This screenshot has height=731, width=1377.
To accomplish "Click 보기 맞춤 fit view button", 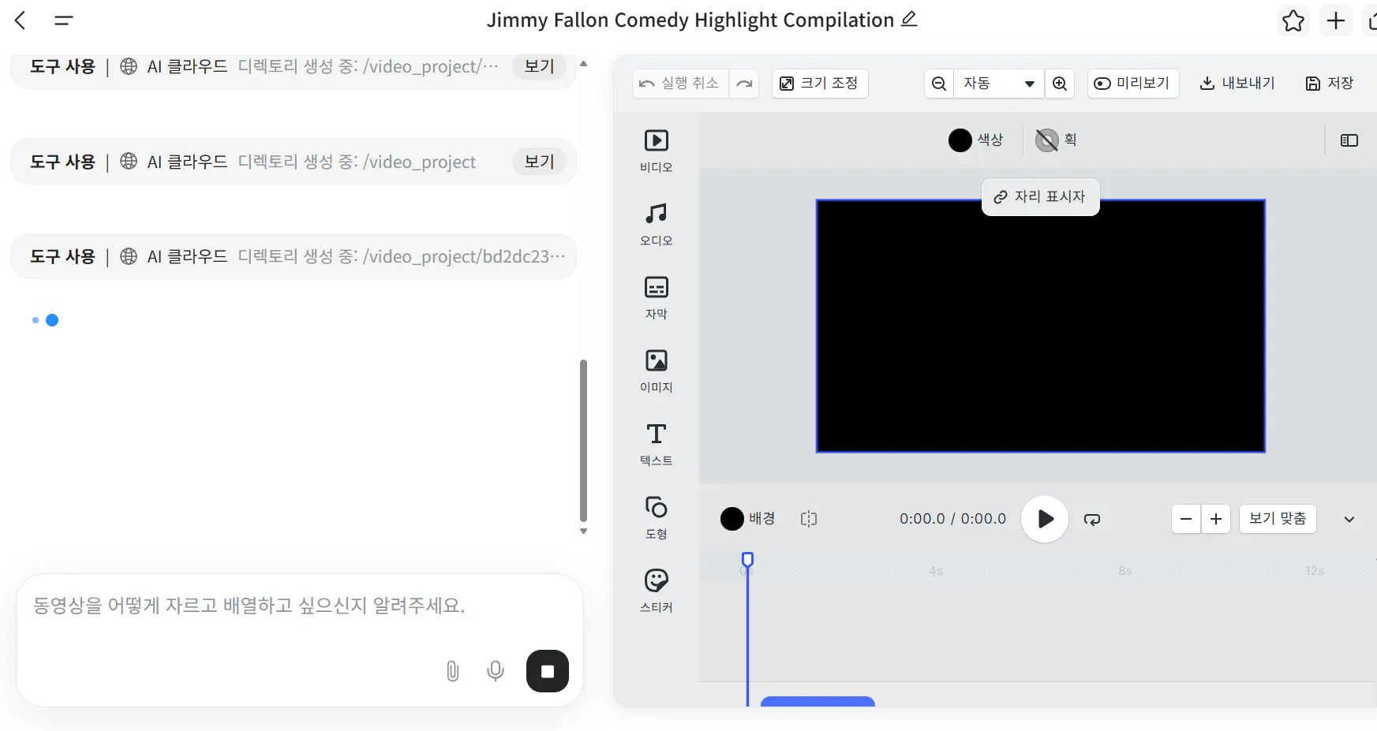I will [1278, 519].
